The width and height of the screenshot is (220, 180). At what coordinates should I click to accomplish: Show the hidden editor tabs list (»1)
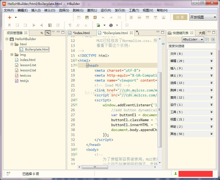click(x=138, y=33)
